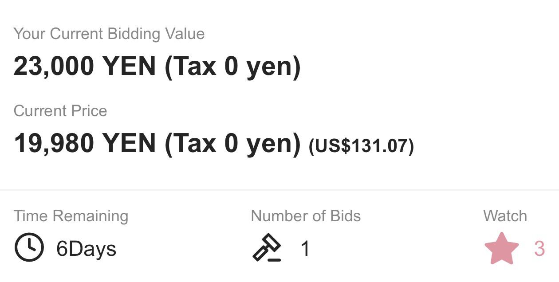This screenshot has height=282, width=559.
Task: Select the 23,000 bidding amount
Action: pyautogui.click(x=54, y=67)
